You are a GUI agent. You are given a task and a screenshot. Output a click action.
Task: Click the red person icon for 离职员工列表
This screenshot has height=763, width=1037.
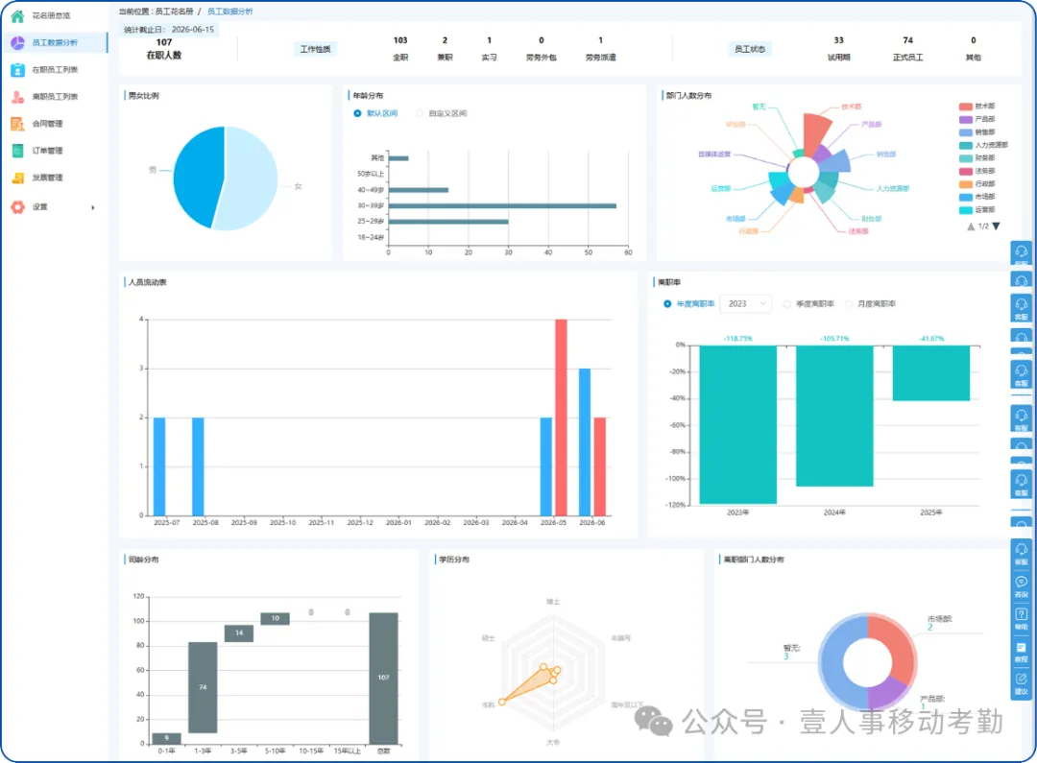coord(18,97)
